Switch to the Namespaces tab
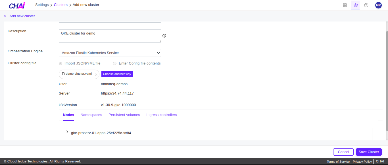 coord(91,115)
